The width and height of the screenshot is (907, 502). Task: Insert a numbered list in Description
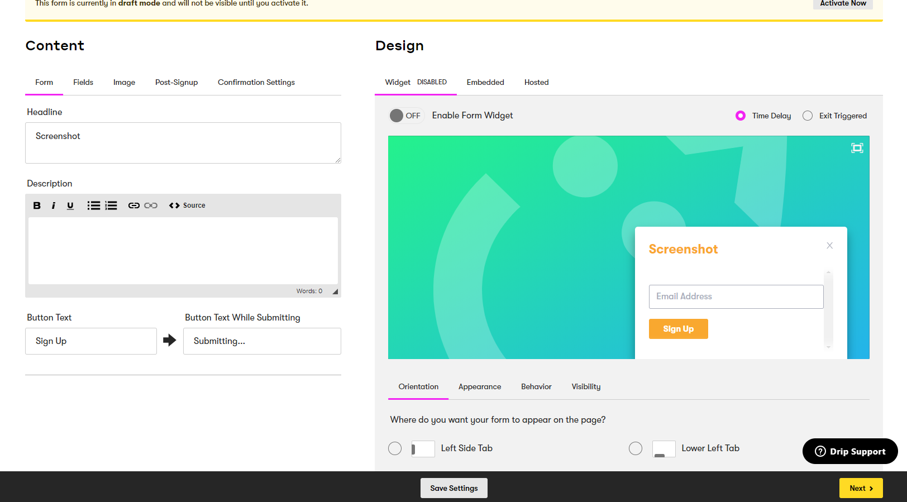pyautogui.click(x=111, y=205)
